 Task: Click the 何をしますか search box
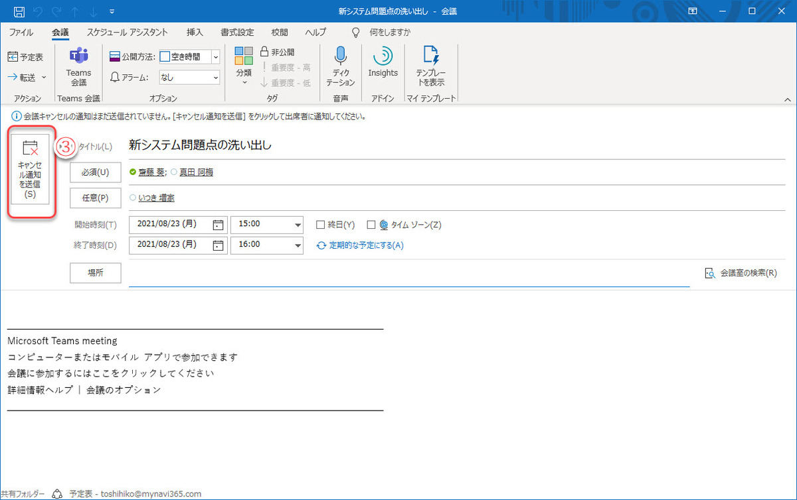pyautogui.click(x=390, y=32)
